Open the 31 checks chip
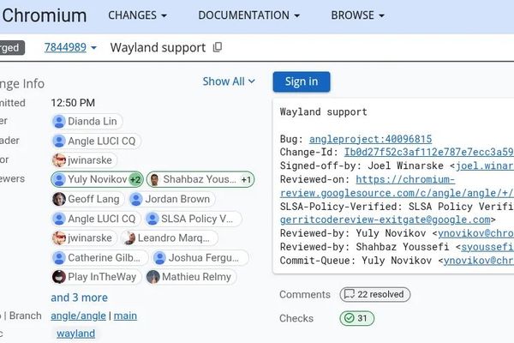Image resolution: width=514 pixels, height=343 pixels. [x=356, y=318]
